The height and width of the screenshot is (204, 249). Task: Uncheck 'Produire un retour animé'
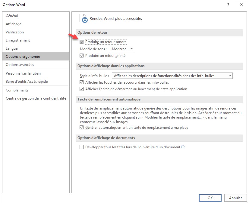[x=81, y=56]
